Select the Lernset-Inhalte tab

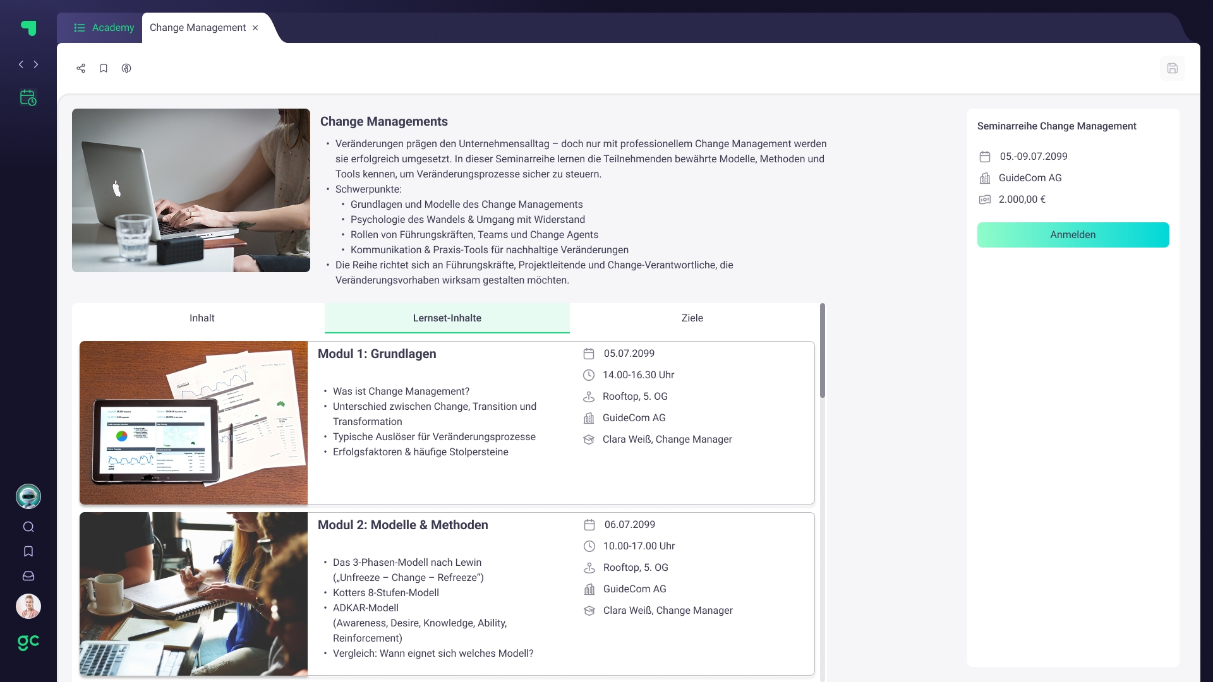click(x=447, y=318)
